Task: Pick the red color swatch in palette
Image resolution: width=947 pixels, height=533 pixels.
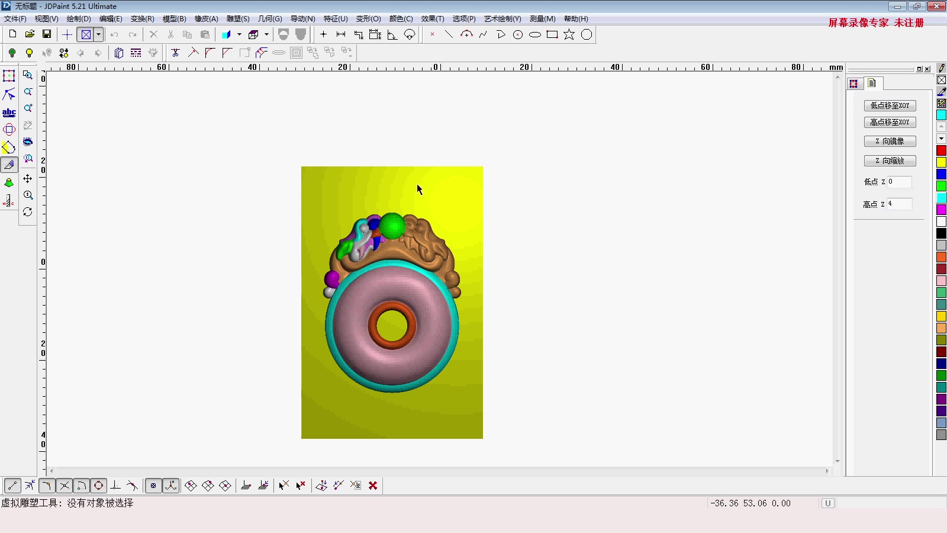Action: coord(941,150)
